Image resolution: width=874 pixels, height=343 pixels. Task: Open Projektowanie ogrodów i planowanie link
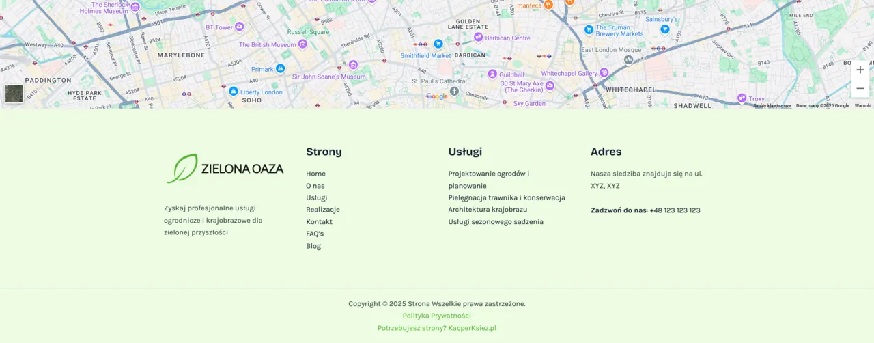click(x=489, y=180)
